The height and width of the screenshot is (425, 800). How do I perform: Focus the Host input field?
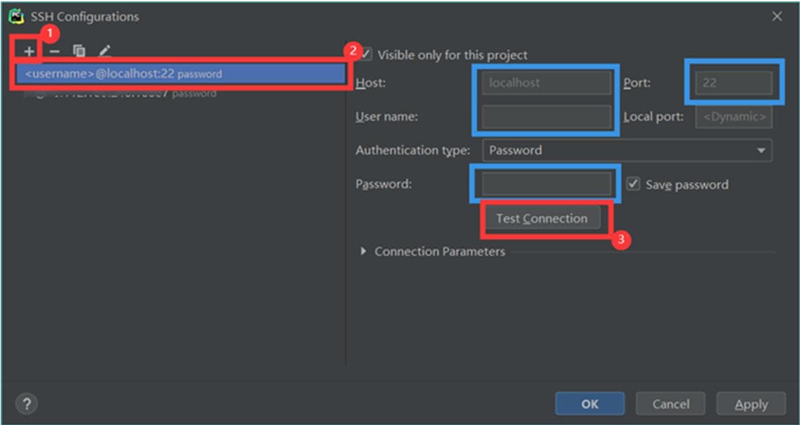coord(546,83)
